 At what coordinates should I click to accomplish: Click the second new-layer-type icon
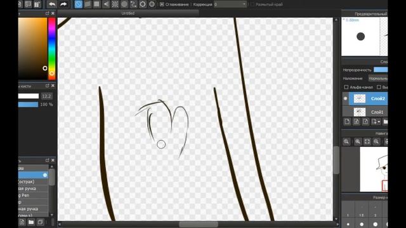point(357,122)
